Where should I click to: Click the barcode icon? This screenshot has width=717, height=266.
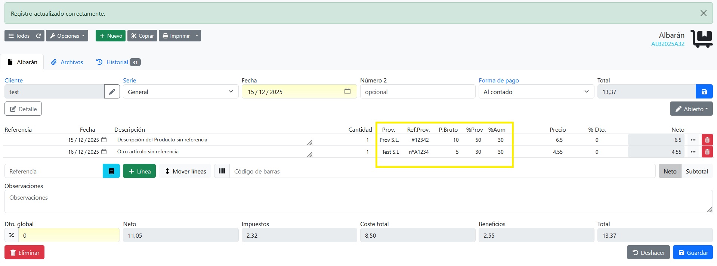(222, 171)
